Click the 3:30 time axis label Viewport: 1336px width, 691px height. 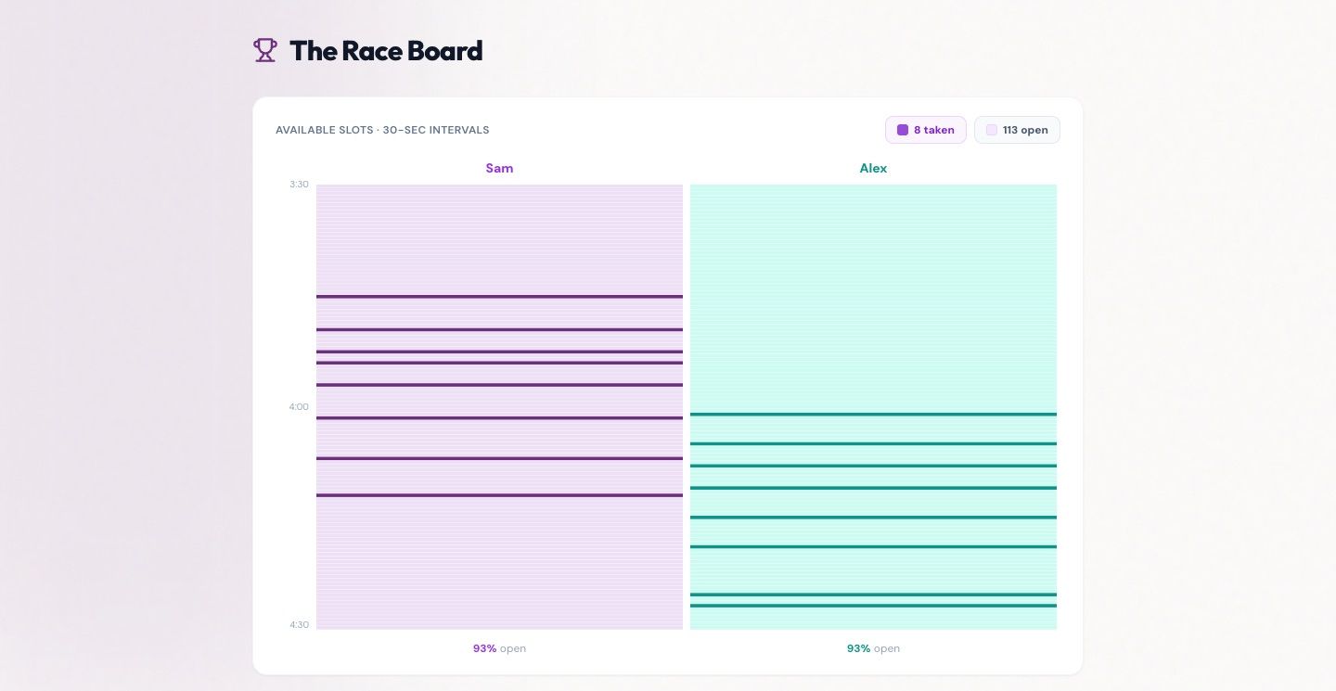[x=299, y=185]
